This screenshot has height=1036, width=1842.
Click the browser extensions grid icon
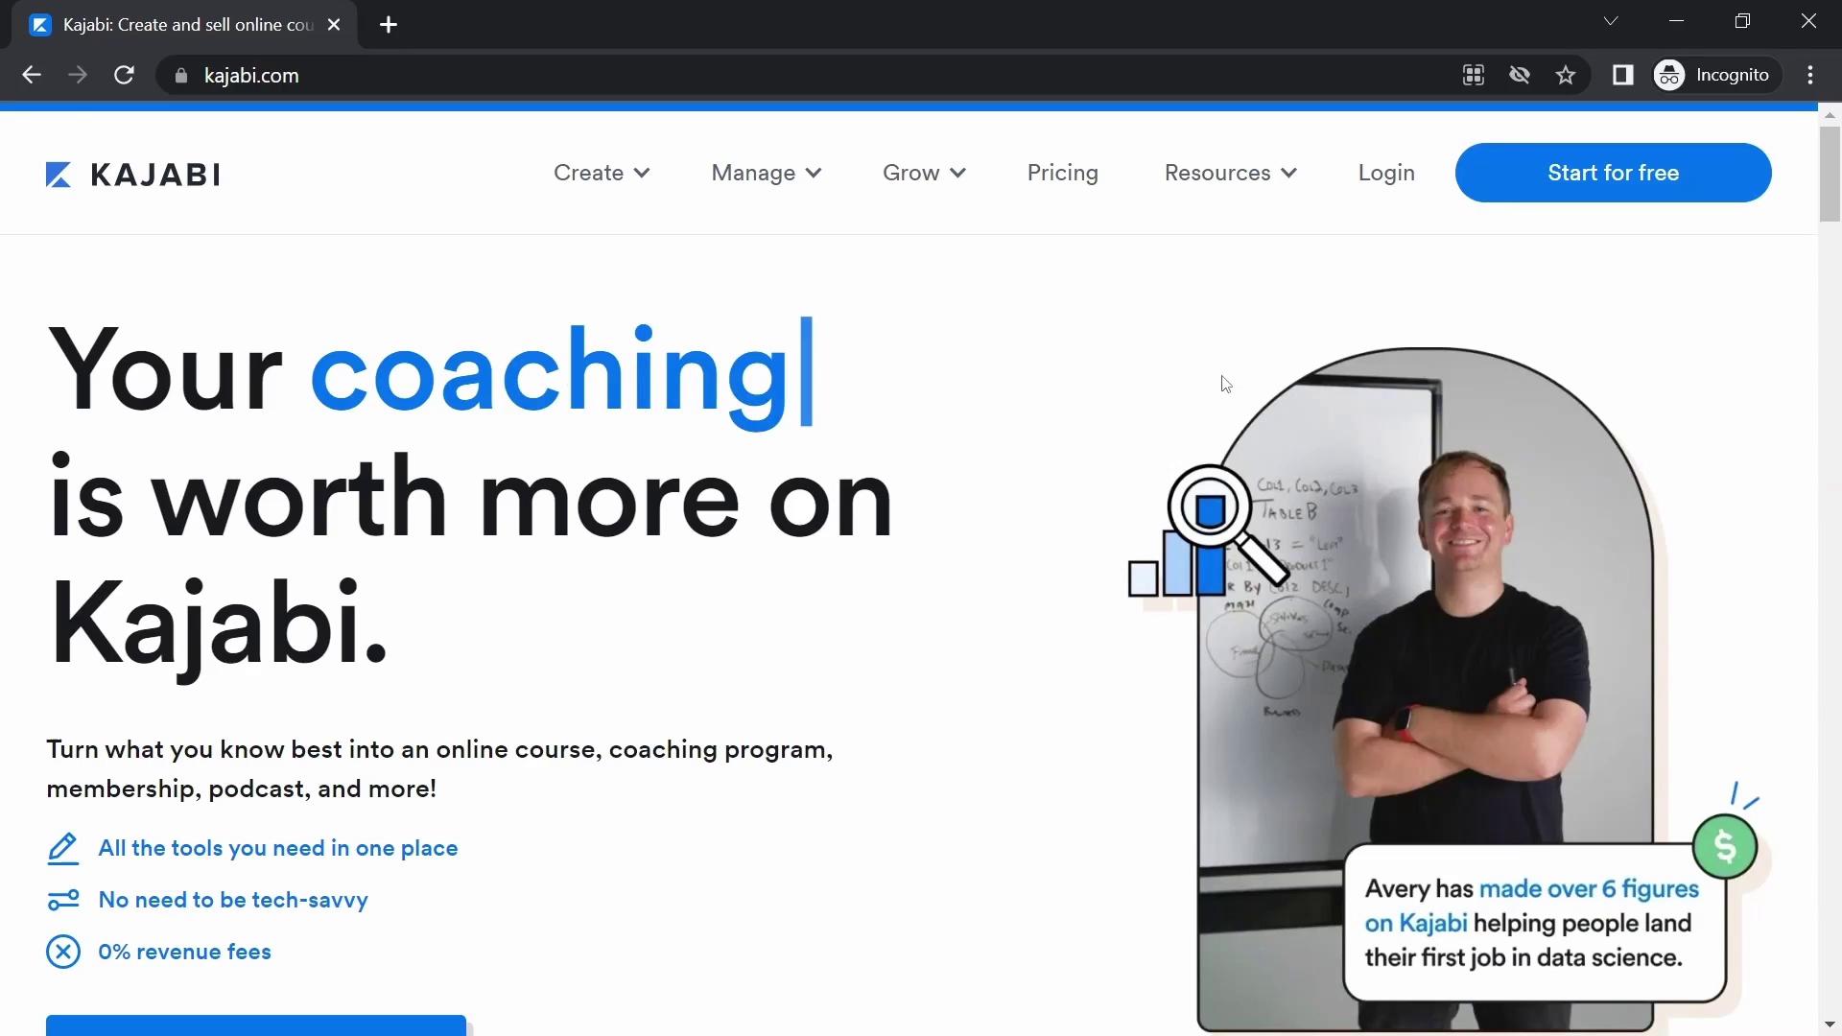(1473, 75)
